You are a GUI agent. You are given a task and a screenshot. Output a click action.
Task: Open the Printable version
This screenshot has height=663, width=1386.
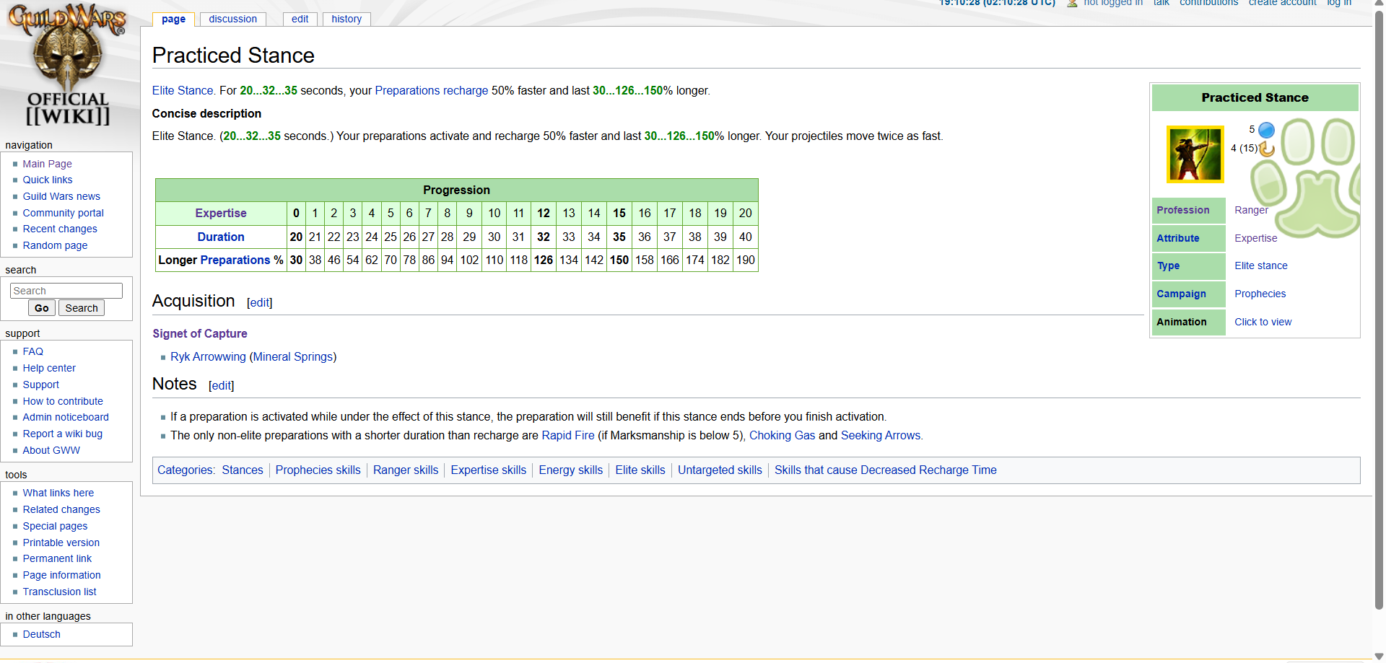[61, 543]
